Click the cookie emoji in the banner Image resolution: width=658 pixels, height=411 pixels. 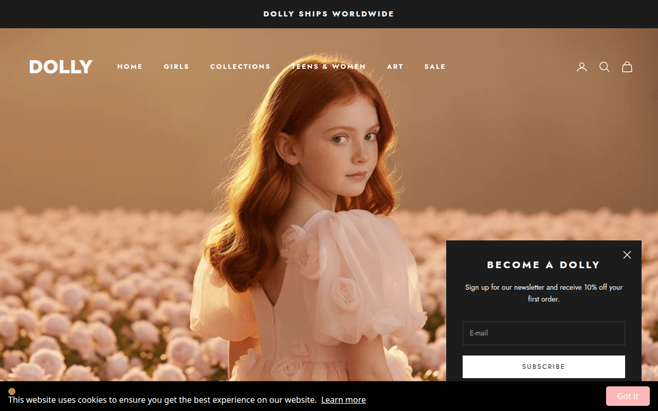point(12,391)
